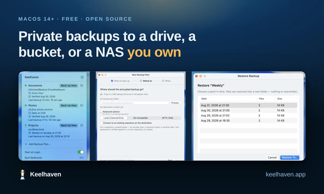The width and height of the screenshot is (324, 194).
Task: Sort snapshots by the Date column header
Action: [x=204, y=99]
